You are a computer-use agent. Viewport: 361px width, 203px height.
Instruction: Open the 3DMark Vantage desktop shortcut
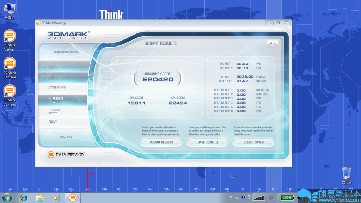(x=10, y=96)
